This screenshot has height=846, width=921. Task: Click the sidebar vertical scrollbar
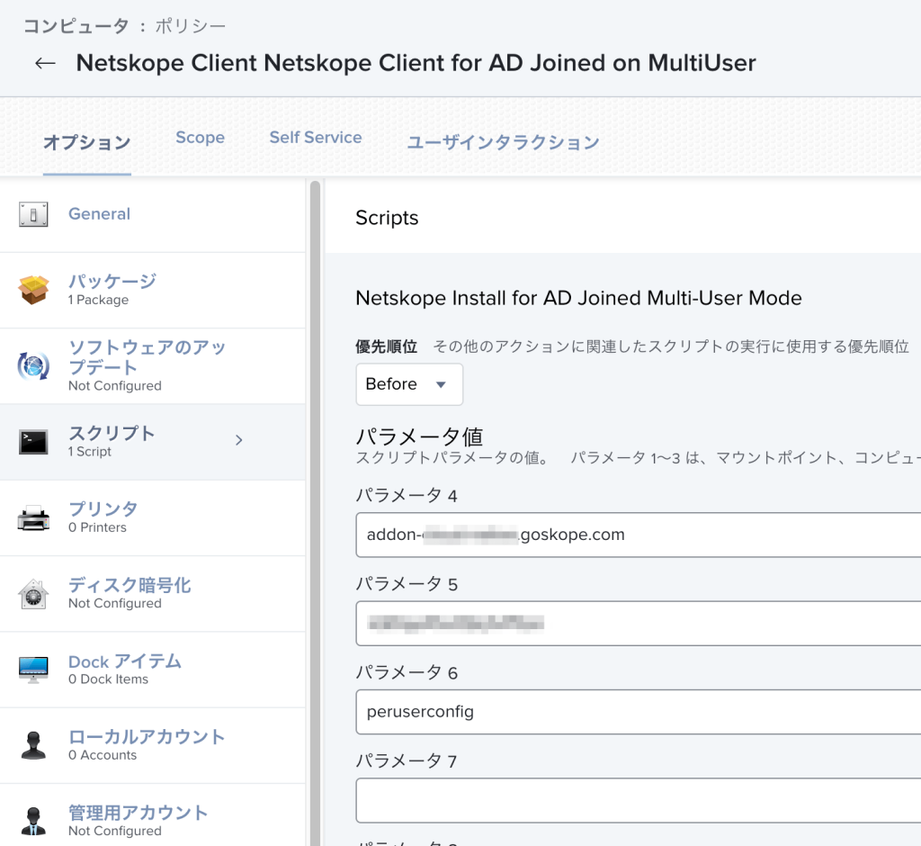point(315,511)
